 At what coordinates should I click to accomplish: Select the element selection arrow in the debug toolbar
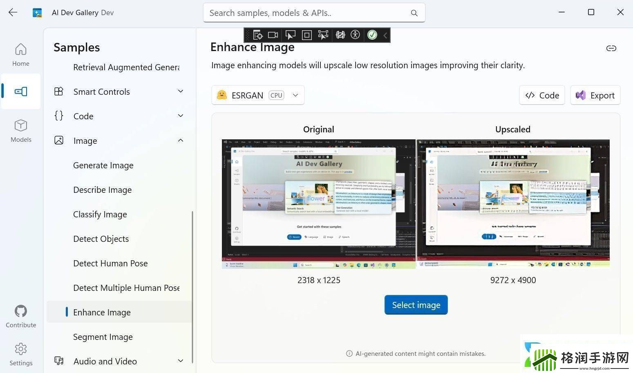tap(290, 35)
